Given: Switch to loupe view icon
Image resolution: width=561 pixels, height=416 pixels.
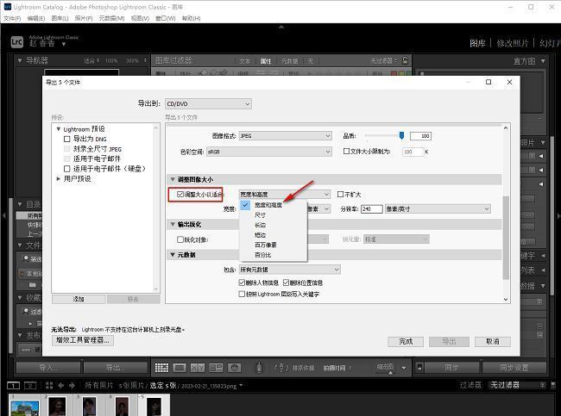Looking at the screenshot, I should pyautogui.click(x=179, y=368).
